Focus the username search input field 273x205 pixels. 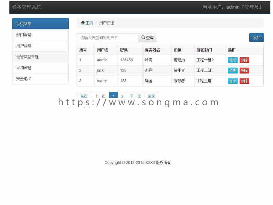click(x=108, y=38)
